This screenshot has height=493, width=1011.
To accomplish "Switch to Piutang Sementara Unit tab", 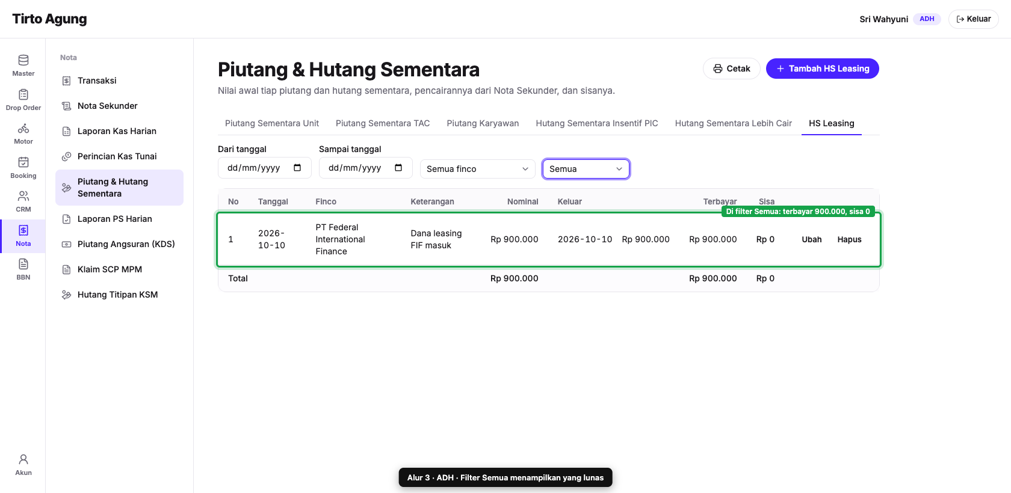I will click(x=272, y=123).
